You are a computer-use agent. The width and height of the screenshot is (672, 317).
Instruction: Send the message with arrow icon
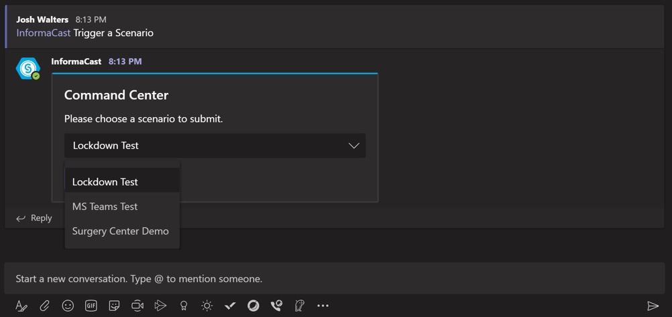point(653,306)
